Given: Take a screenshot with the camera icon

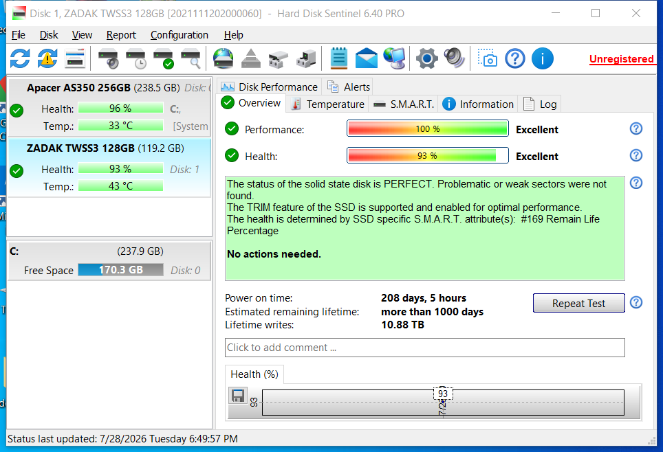Looking at the screenshot, I should pos(488,58).
